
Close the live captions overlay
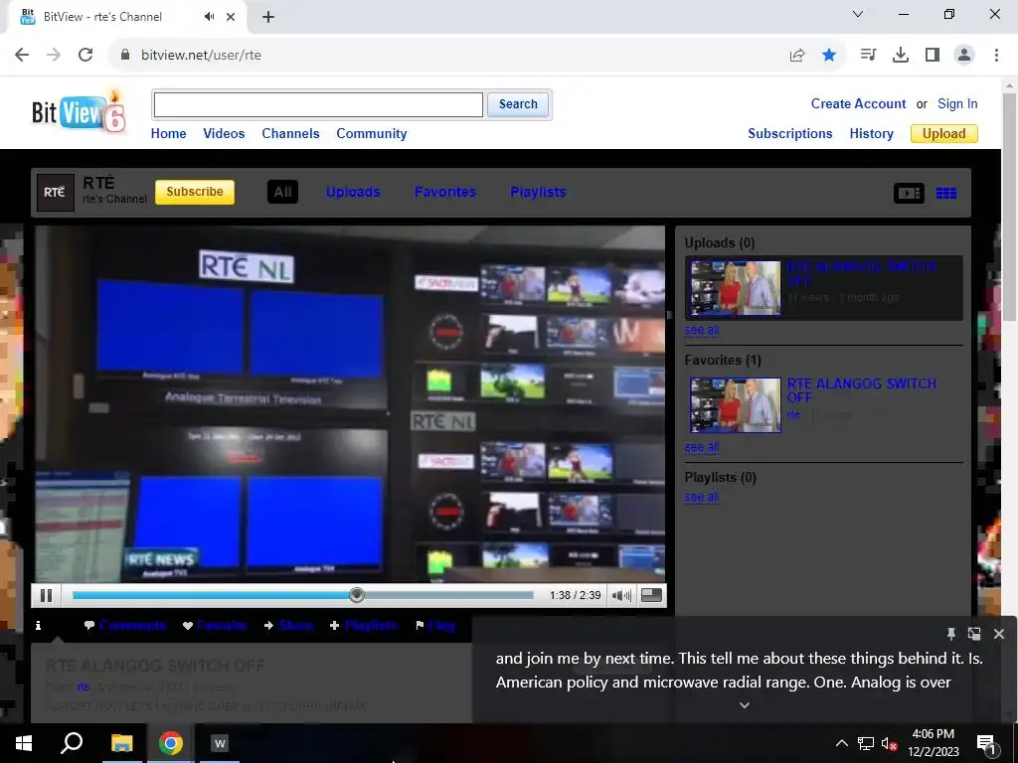(x=998, y=634)
